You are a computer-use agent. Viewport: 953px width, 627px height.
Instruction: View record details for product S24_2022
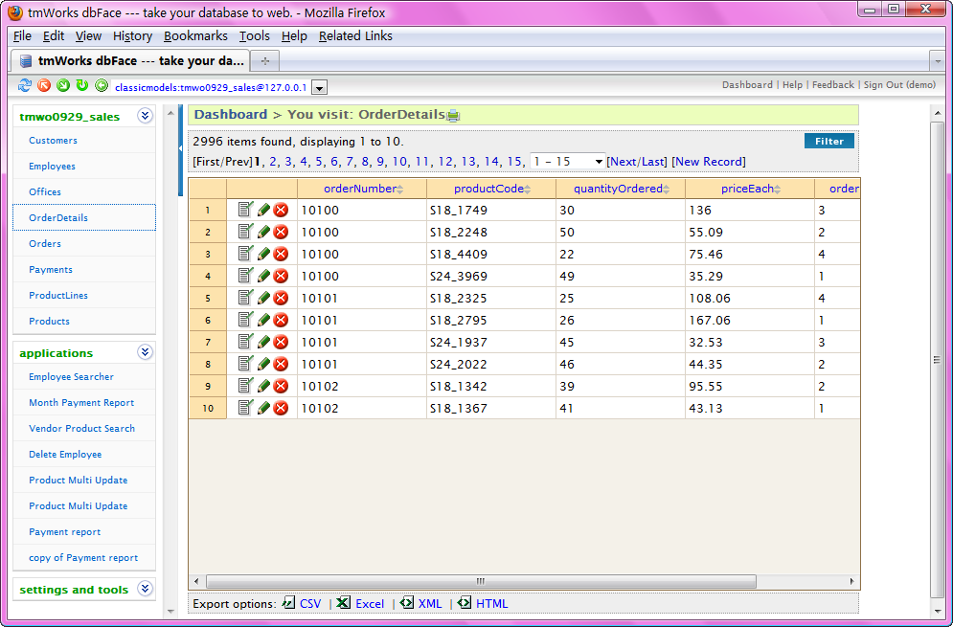[245, 364]
